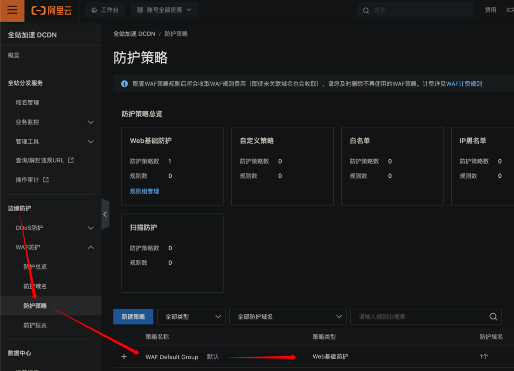
Task: Click the top search magnifier icon
Action: click(366, 11)
